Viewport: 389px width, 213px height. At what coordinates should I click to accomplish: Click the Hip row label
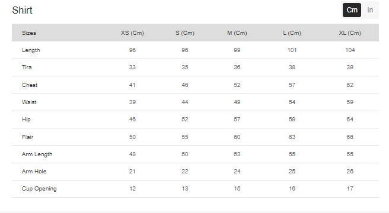coord(26,120)
